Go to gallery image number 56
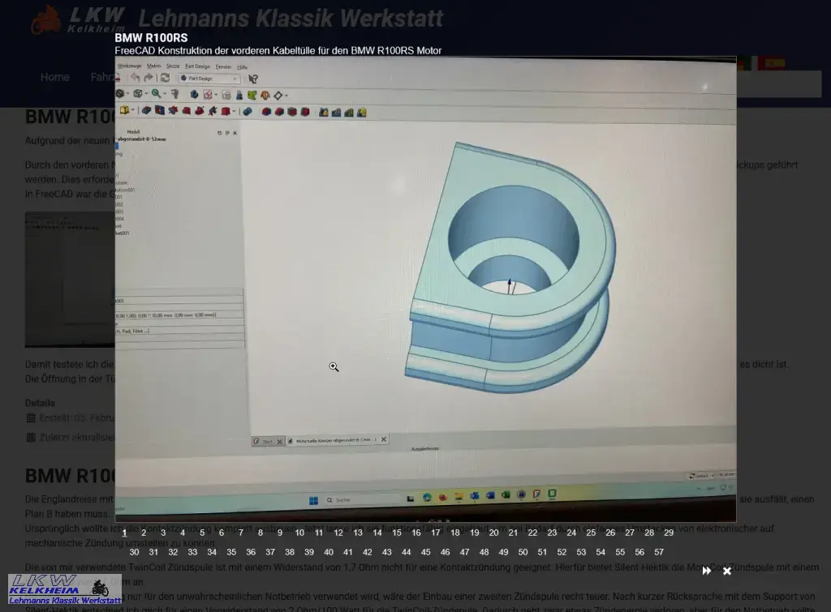Image resolution: width=831 pixels, height=612 pixels. tap(639, 552)
